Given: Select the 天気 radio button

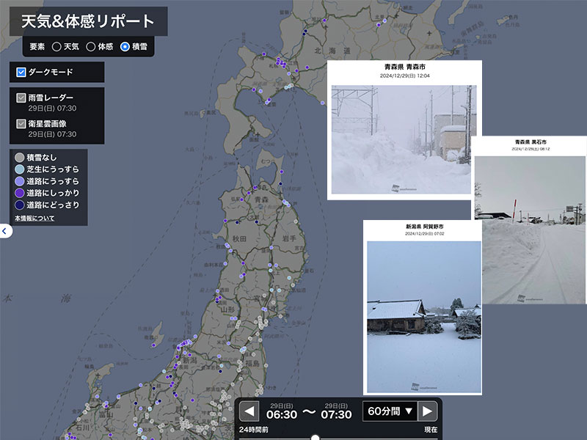Looking at the screenshot, I should 56,47.
